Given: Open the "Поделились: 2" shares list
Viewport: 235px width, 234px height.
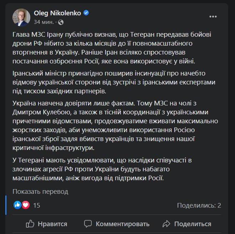Looking at the screenshot, I should [199, 205].
